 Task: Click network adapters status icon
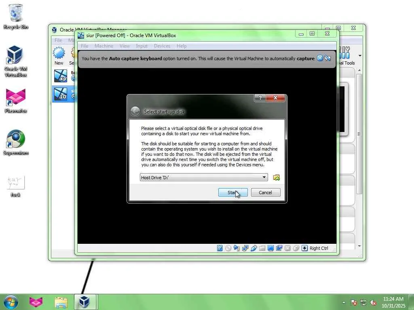pos(245,248)
